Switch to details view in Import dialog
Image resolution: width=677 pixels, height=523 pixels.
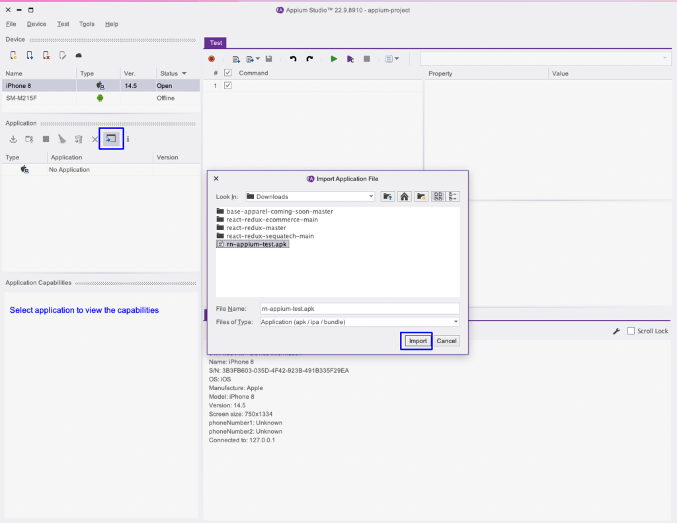[x=452, y=196]
